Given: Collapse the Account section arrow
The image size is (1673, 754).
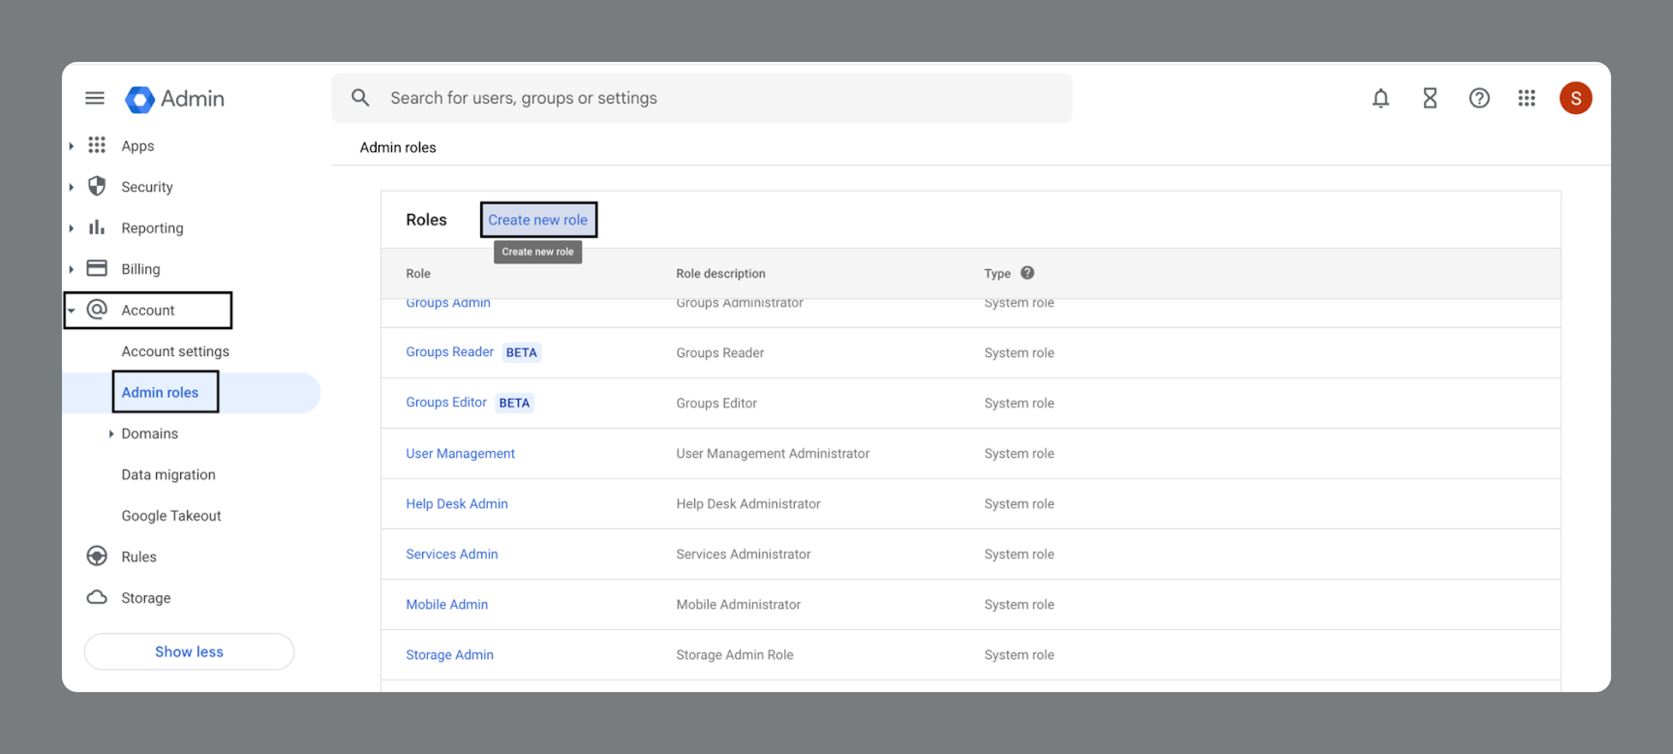Looking at the screenshot, I should 72,310.
